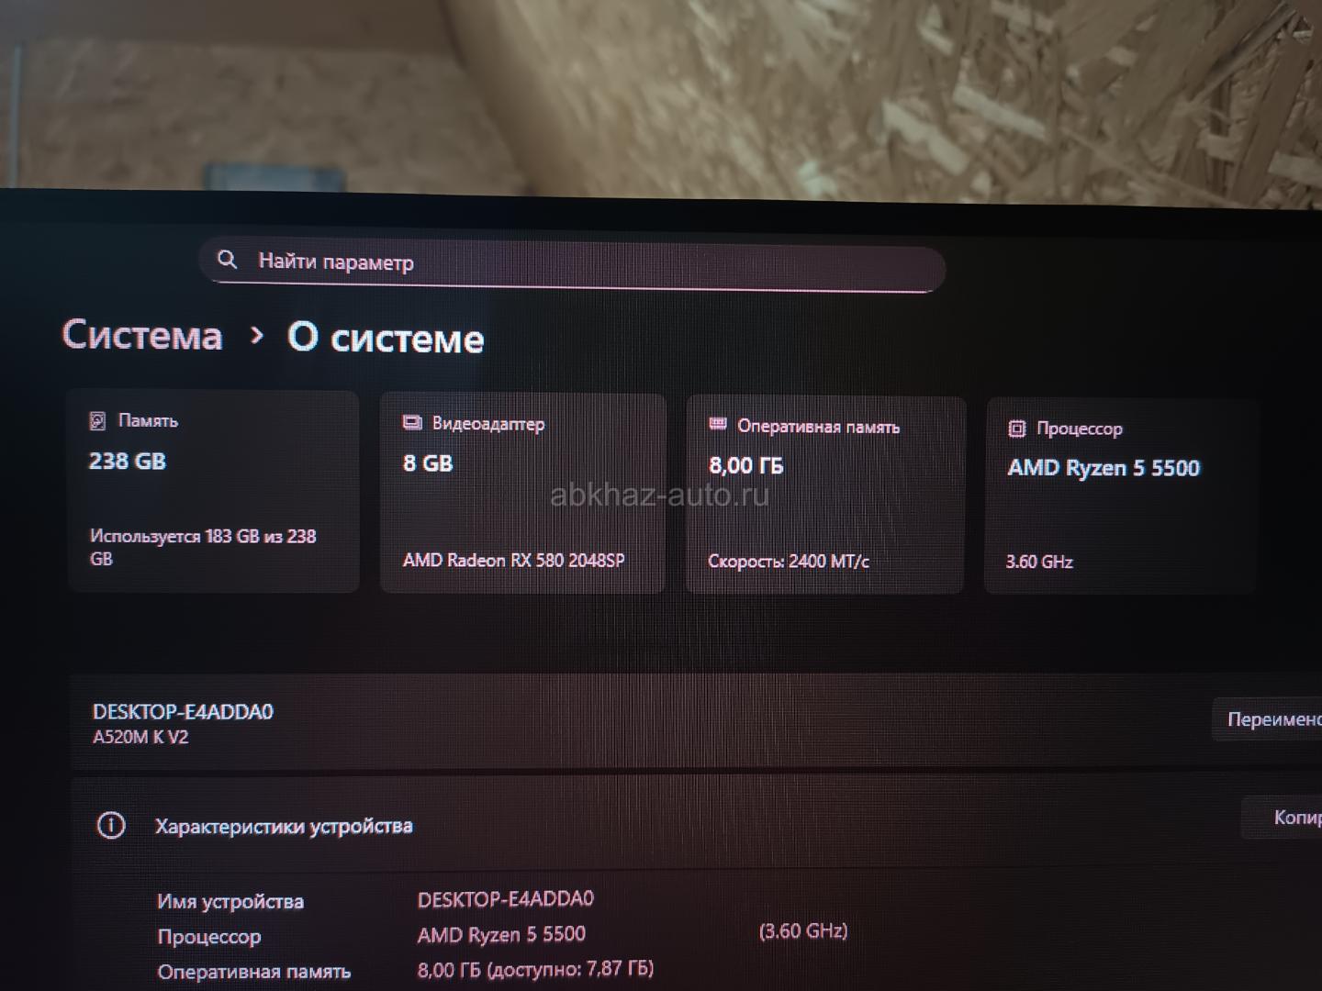
Task: Open the Процессор AMD Ryzen 5 5500 card
Action: point(1120,496)
